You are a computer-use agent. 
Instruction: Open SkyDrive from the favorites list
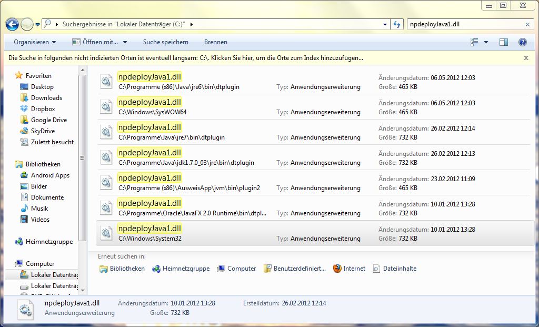43,131
